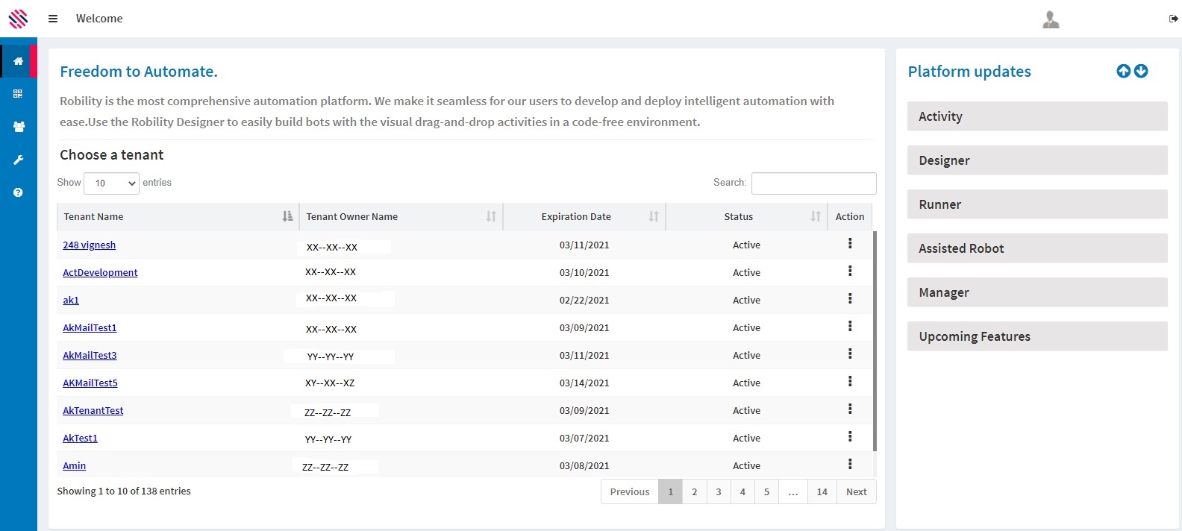Expand the Upcoming Features section
Screen dimensions: 1182x531
[1036, 336]
